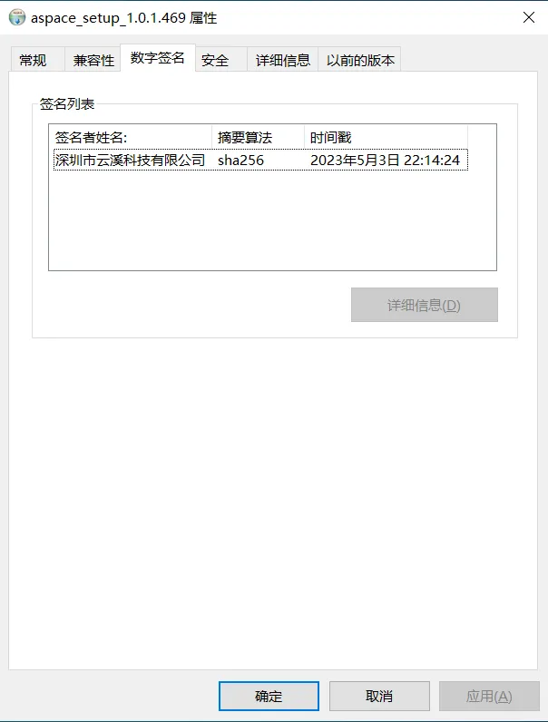
Task: Click the aspace_setup installer icon in title bar
Action: [17, 17]
